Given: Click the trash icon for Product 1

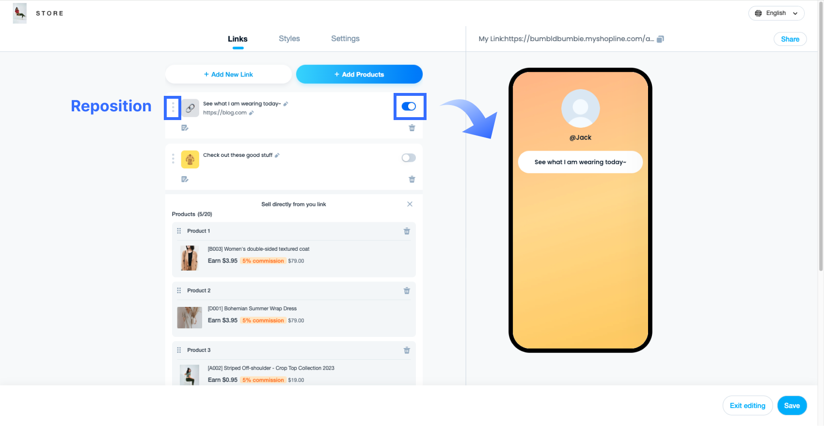Looking at the screenshot, I should pos(407,231).
